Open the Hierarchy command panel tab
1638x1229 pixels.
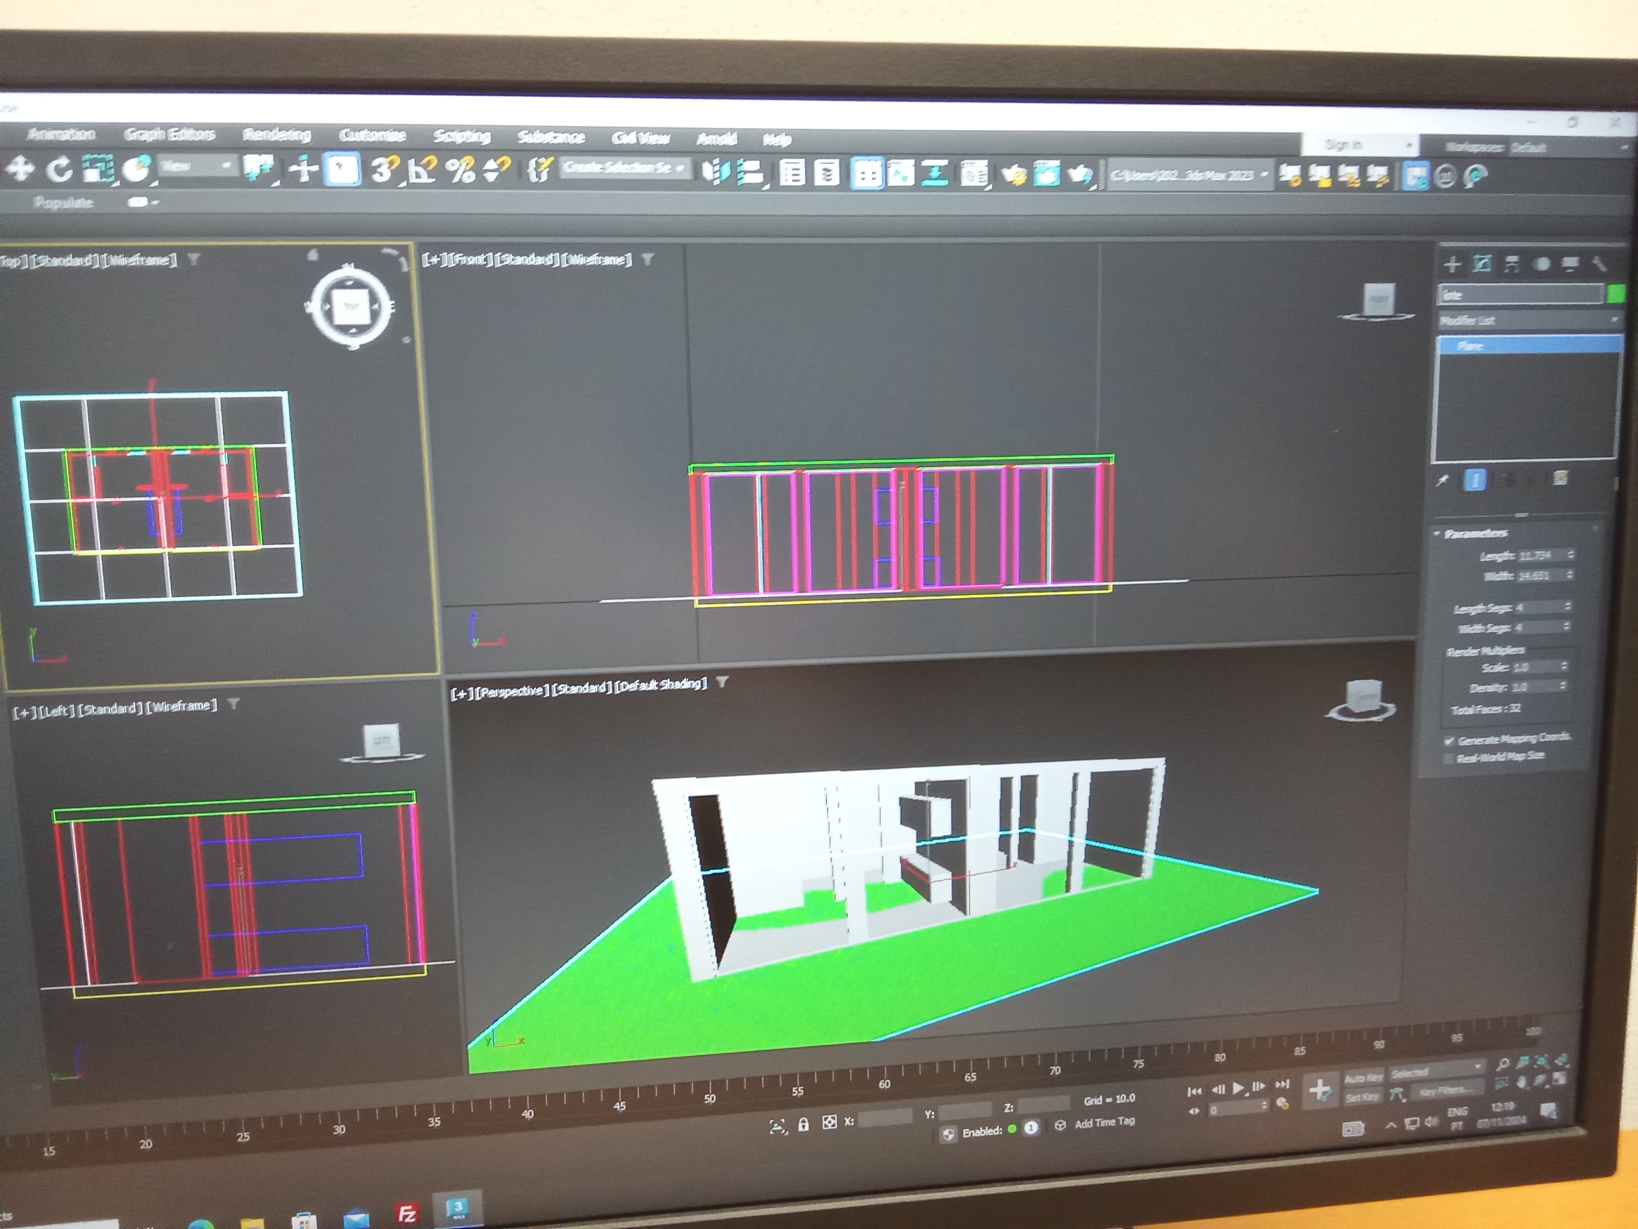pos(1512,265)
